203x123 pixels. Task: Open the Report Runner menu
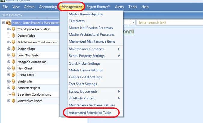98,7
